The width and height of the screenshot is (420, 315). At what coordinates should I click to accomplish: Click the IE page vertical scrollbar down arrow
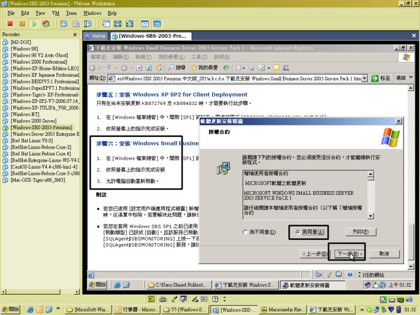411,266
